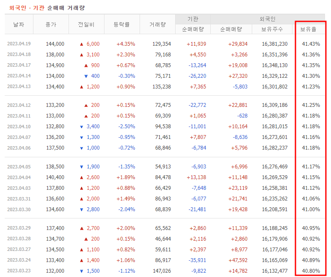Select the date 2023.04.13
Image resolution: width=331 pixels, height=277 pixels.
tap(19, 86)
